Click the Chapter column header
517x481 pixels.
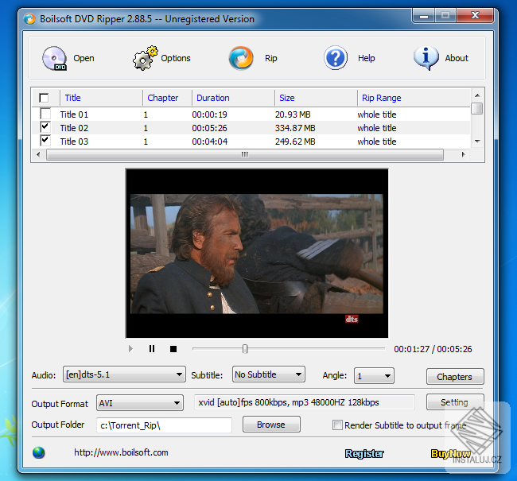[x=162, y=98]
